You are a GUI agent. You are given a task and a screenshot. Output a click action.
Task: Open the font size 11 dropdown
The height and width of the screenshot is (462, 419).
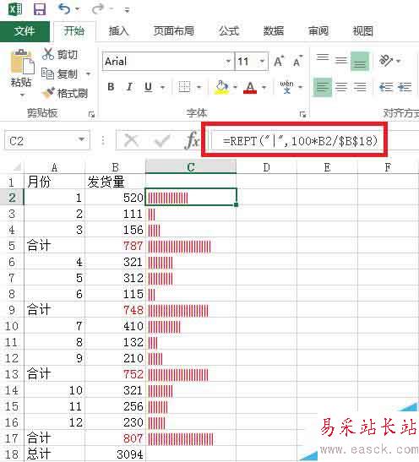[x=262, y=62]
